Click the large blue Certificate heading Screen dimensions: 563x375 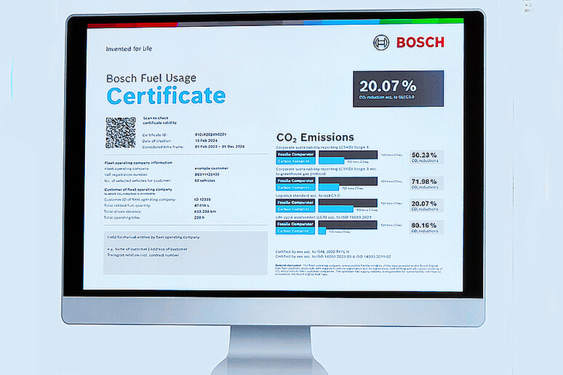tap(166, 95)
